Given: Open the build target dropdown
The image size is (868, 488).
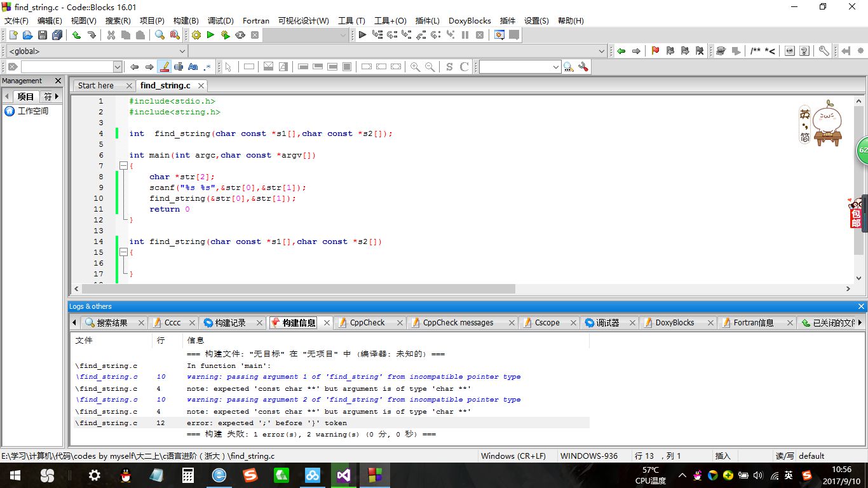Looking at the screenshot, I should [x=306, y=35].
